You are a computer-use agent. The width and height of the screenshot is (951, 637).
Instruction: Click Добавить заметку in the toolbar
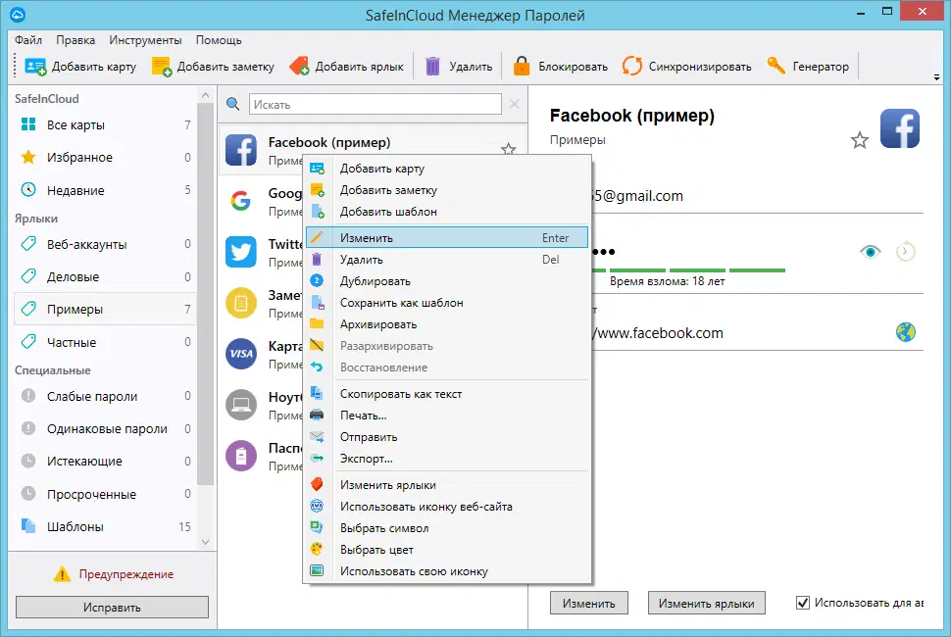pos(213,67)
